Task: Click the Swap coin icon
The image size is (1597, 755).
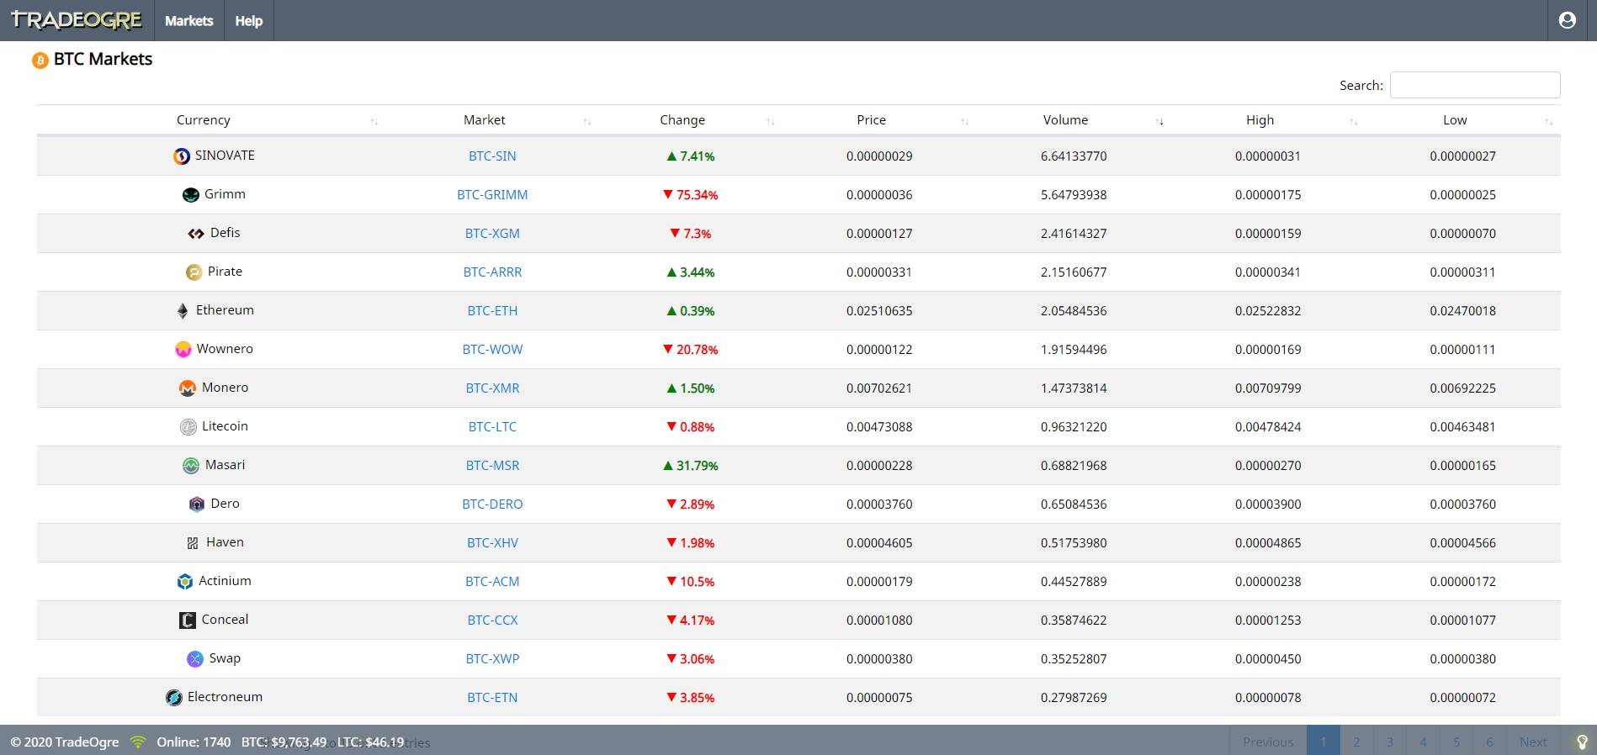Action: (195, 659)
